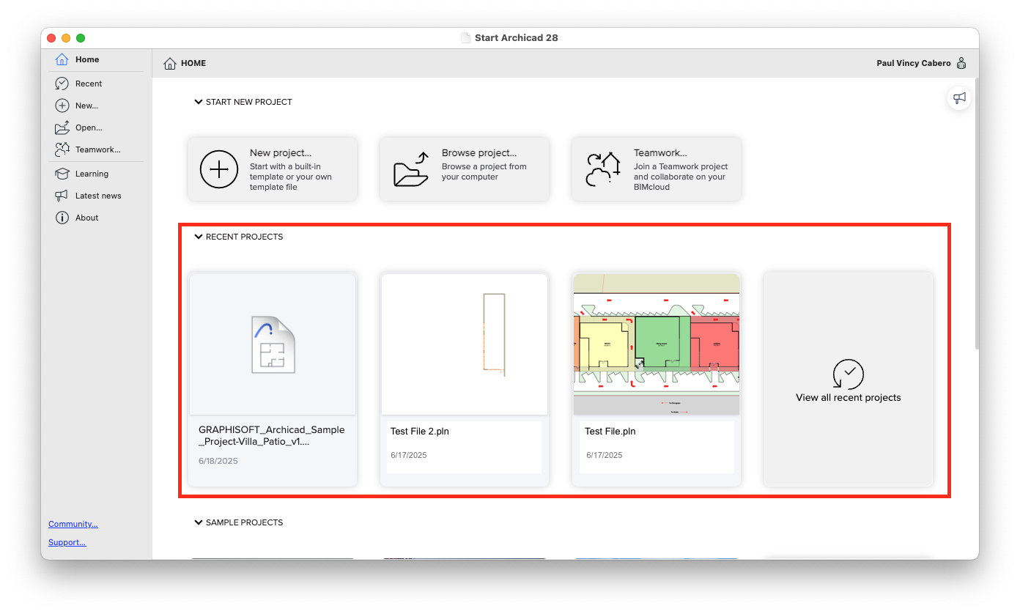Click the Test File.pln file name

point(610,432)
